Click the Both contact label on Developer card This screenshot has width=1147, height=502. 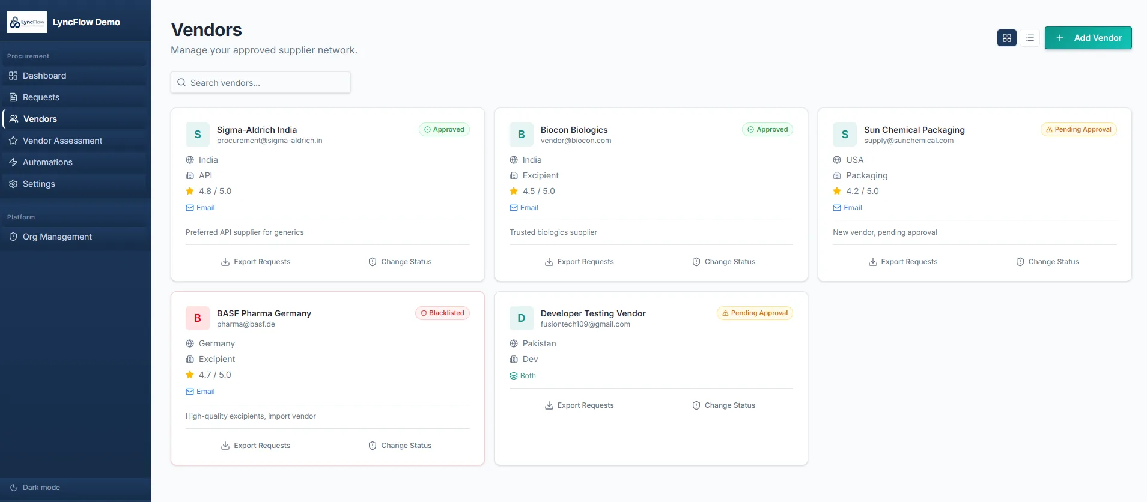click(523, 376)
